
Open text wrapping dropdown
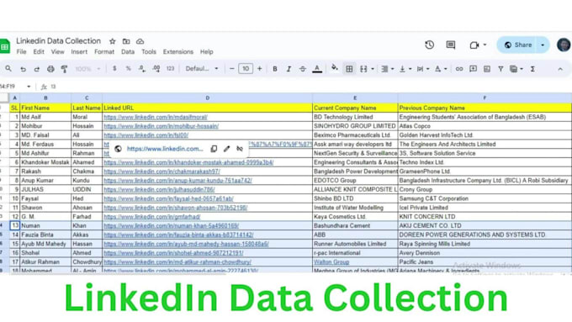click(x=428, y=69)
